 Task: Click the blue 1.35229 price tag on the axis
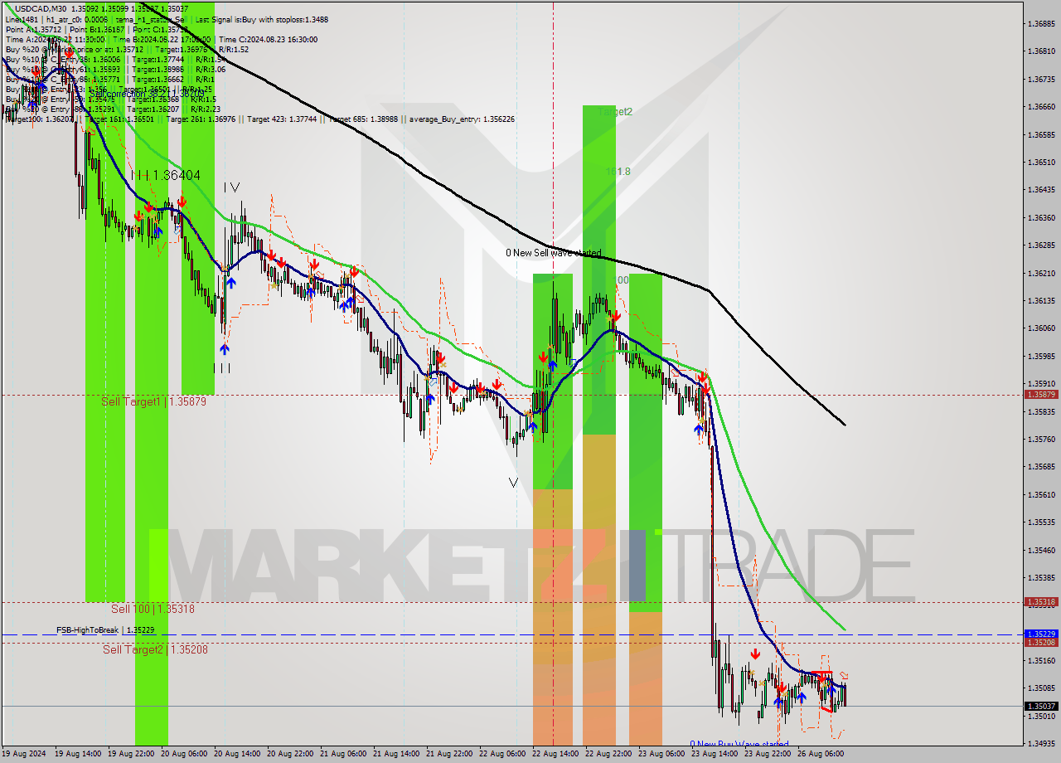coord(1040,634)
